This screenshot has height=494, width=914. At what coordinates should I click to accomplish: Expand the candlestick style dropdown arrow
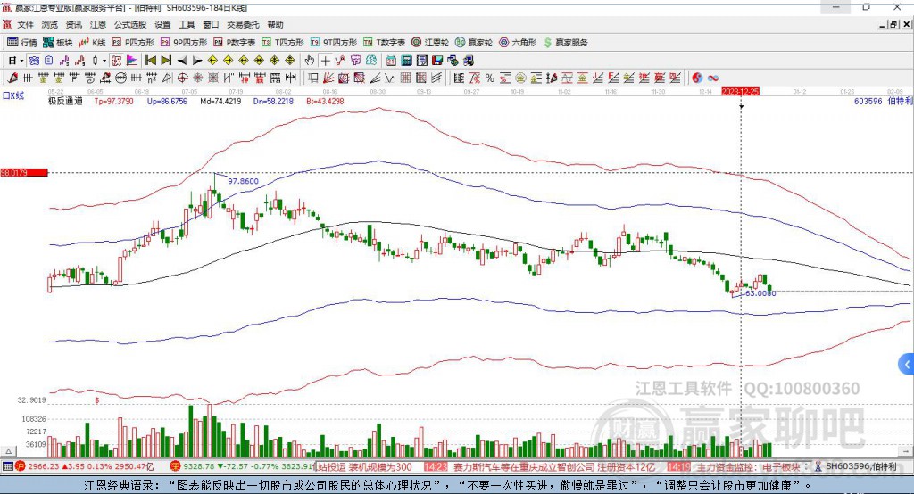point(104,61)
